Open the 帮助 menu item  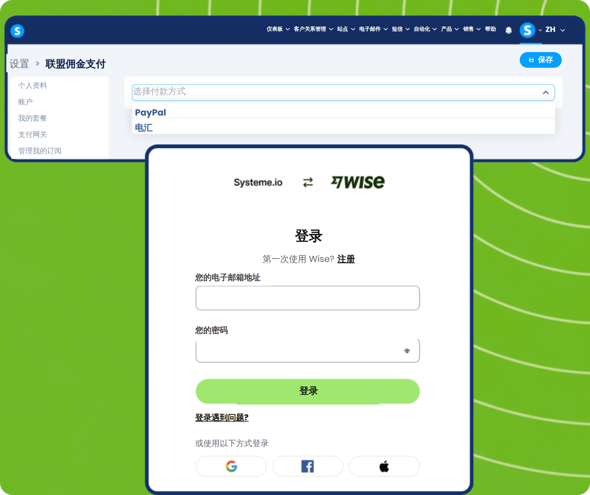point(490,29)
